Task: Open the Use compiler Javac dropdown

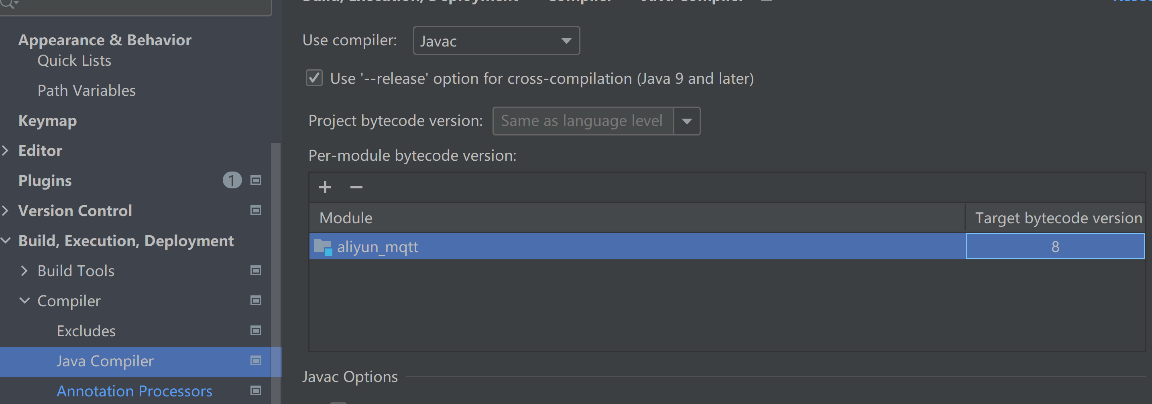Action: (496, 41)
